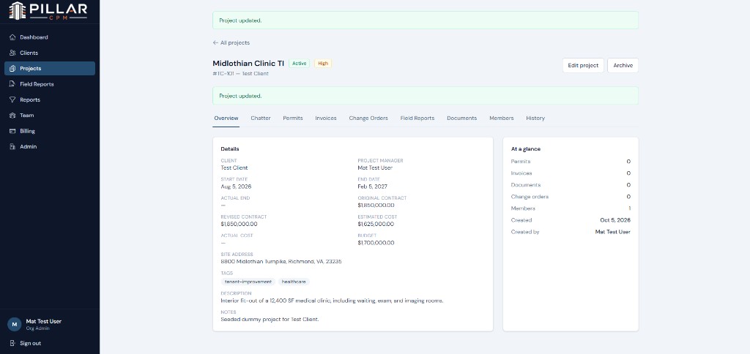Open the Permits tab

point(293,118)
